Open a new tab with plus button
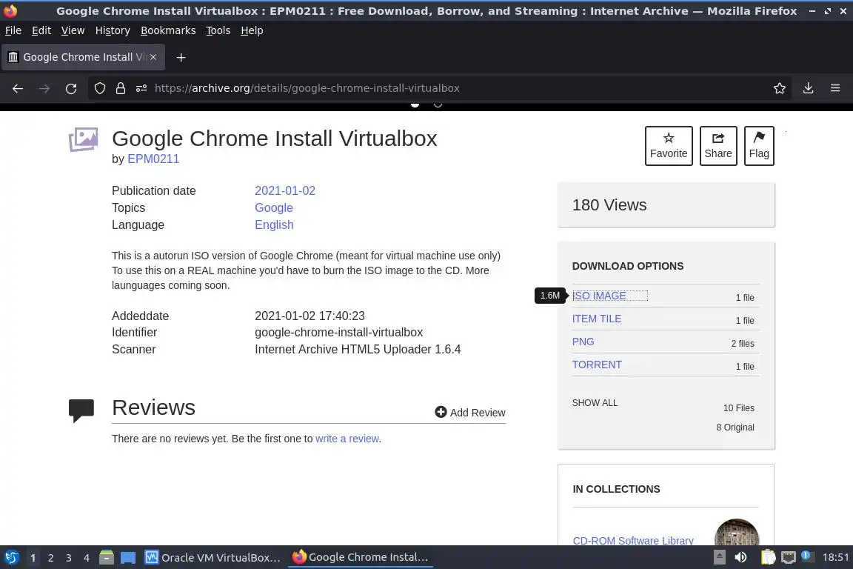The width and height of the screenshot is (853, 569). tap(181, 57)
